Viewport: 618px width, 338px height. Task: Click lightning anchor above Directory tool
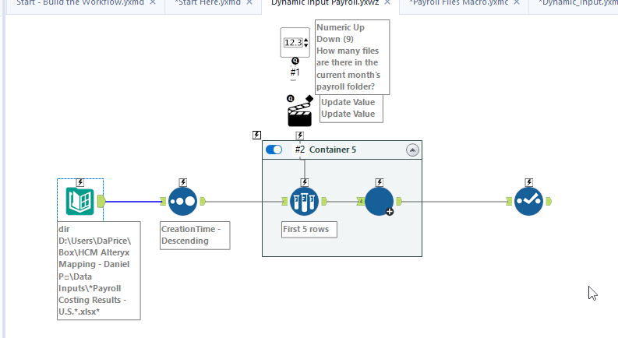tap(80, 182)
